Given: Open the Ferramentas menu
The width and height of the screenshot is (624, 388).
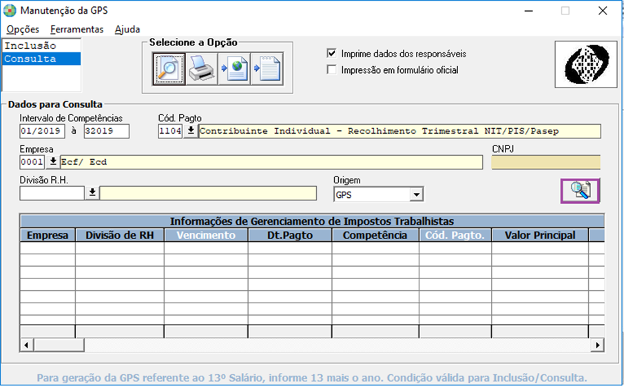Looking at the screenshot, I should [77, 30].
